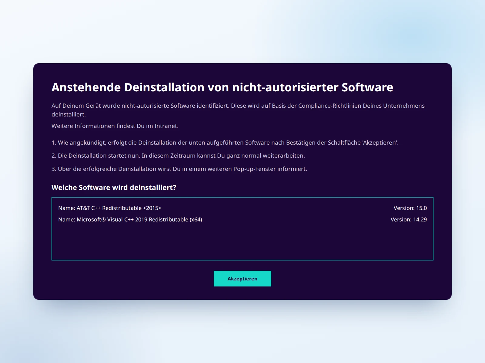Click step 1 text about 'Akzeptieren' confirmation
Viewport: 485px width, 363px height.
pos(225,142)
